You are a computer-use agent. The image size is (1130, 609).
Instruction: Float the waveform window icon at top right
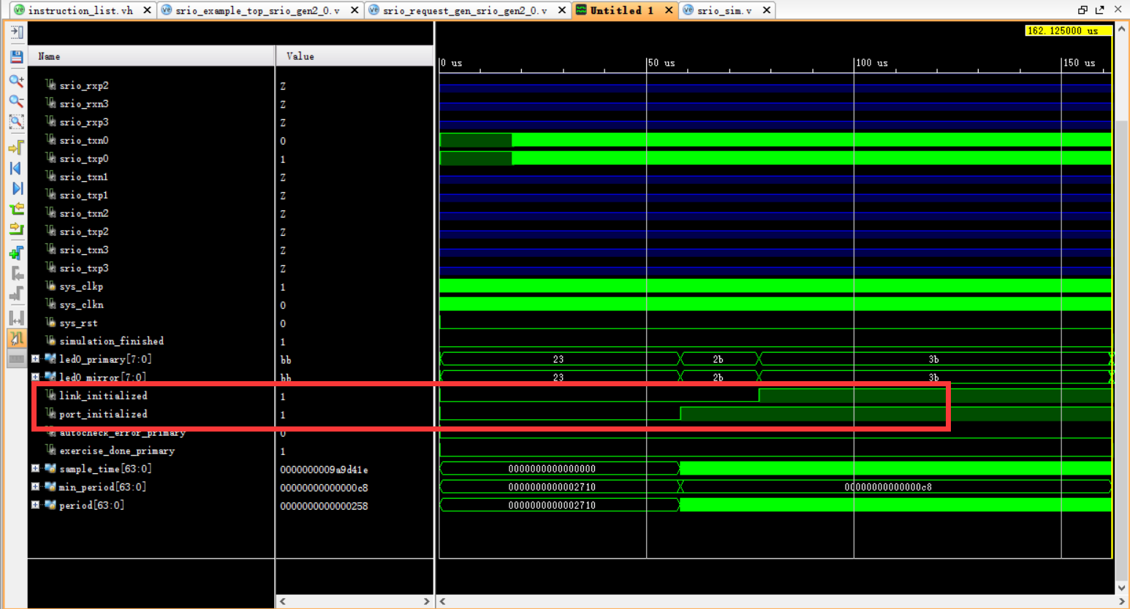point(1082,10)
